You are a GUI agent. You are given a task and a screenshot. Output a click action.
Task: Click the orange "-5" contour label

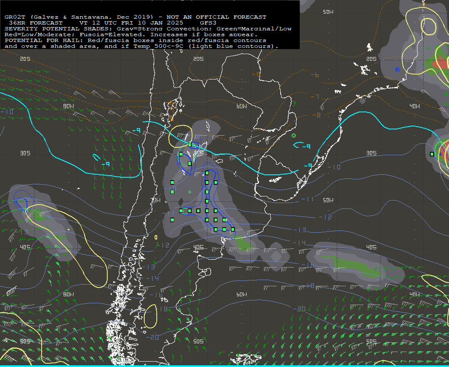pyautogui.click(x=256, y=74)
